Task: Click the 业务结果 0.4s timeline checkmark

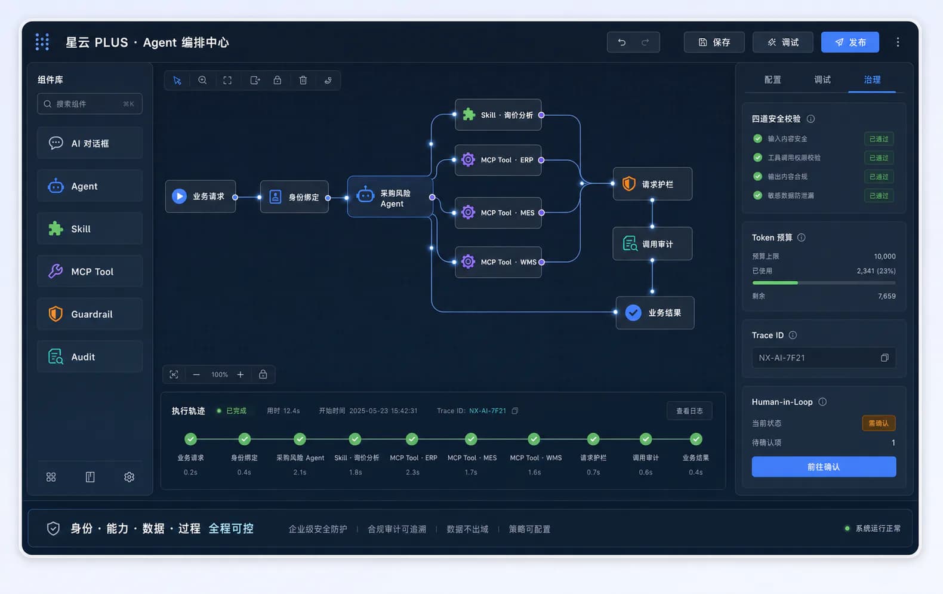Action: [696, 439]
